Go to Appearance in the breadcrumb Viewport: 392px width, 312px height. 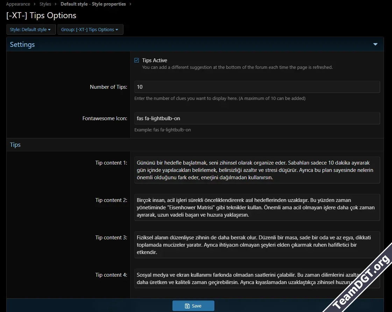pos(18,4)
